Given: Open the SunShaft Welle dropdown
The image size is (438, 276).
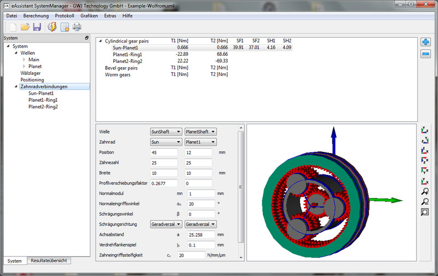Looking at the screenshot, I should 166,132.
